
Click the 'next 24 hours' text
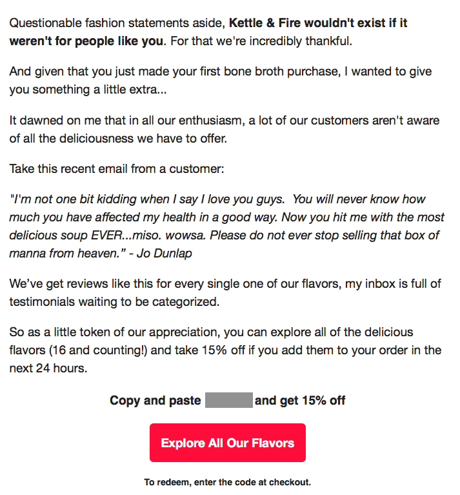click(x=48, y=369)
